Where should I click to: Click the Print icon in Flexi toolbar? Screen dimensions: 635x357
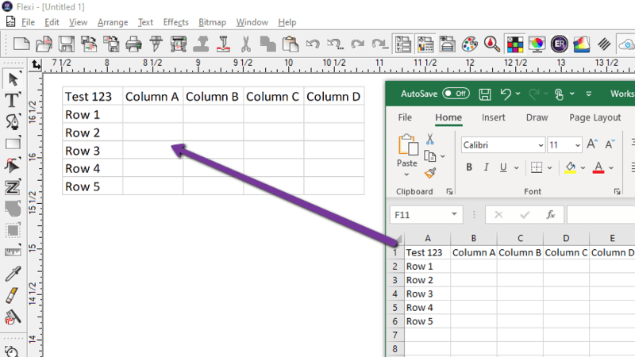click(133, 44)
